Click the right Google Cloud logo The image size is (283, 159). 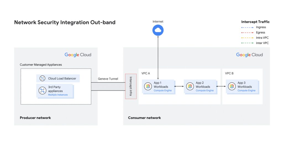tap(249, 55)
